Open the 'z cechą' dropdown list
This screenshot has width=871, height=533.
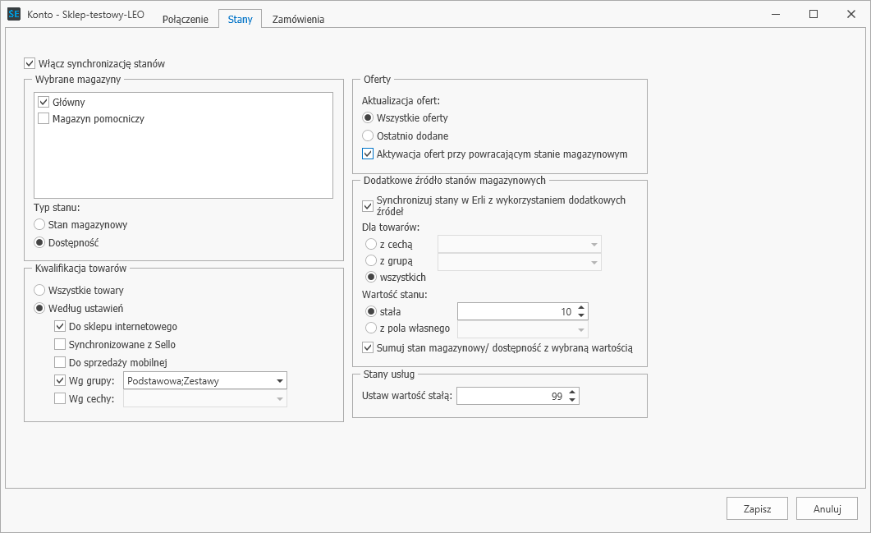click(520, 244)
